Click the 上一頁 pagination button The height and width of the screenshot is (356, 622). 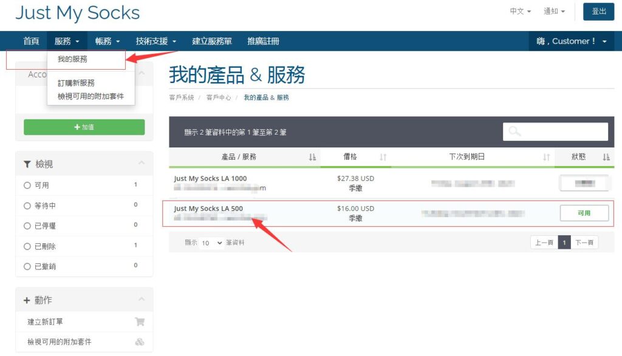pyautogui.click(x=544, y=243)
